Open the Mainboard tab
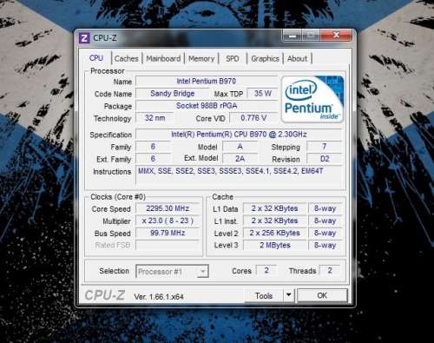This screenshot has width=434, height=343. pyautogui.click(x=163, y=59)
